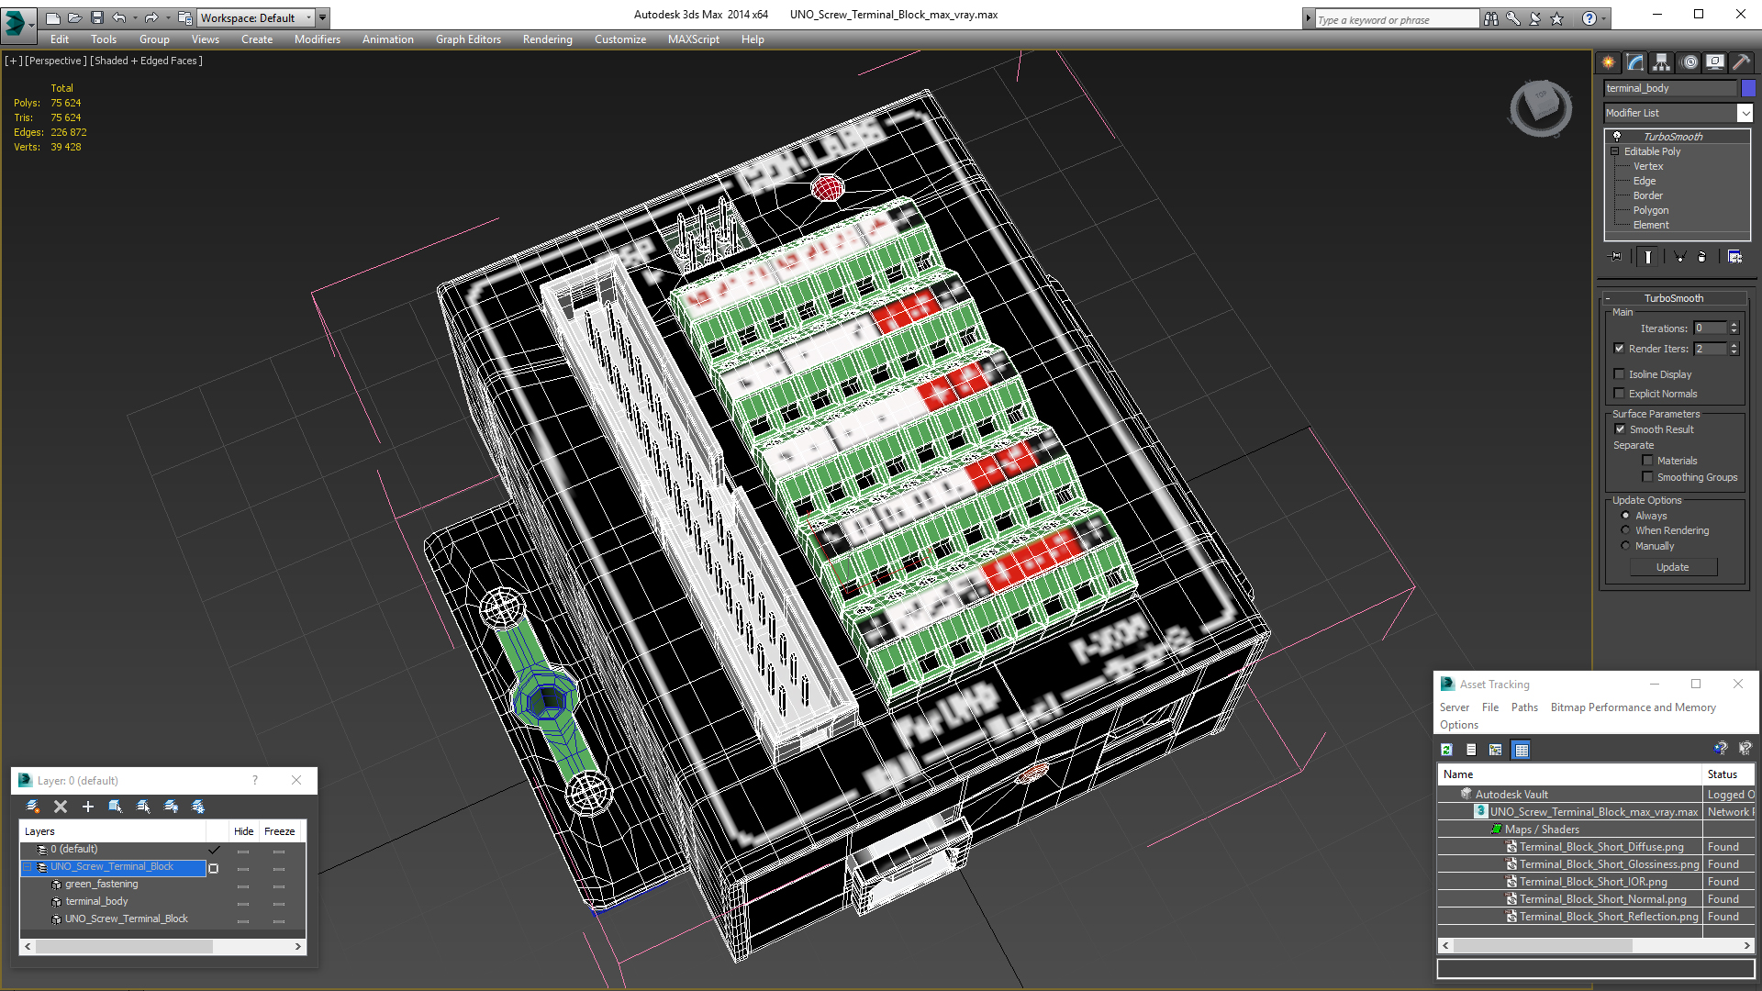Click the TurboSmooth modifier icon
Screen dimensions: 1762x991
coord(1614,136)
